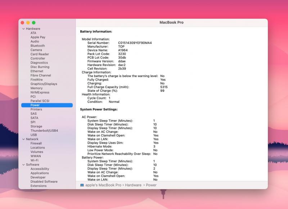Click the laptop icon in the path bar
Image resolution: width=288 pixels, height=209 pixels.
[82, 185]
